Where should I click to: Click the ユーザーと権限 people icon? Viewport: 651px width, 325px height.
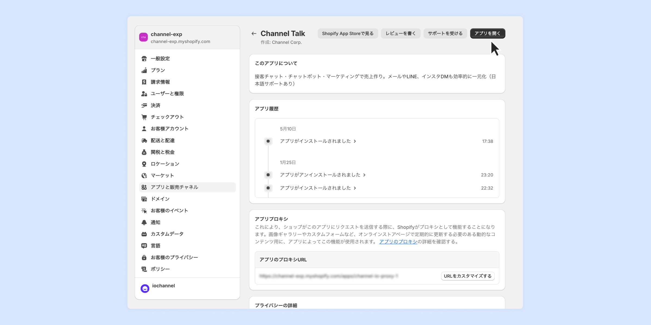[144, 94]
